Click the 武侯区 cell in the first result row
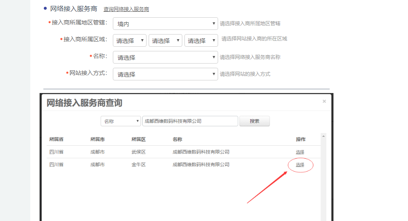The image size is (408, 221). (139, 152)
